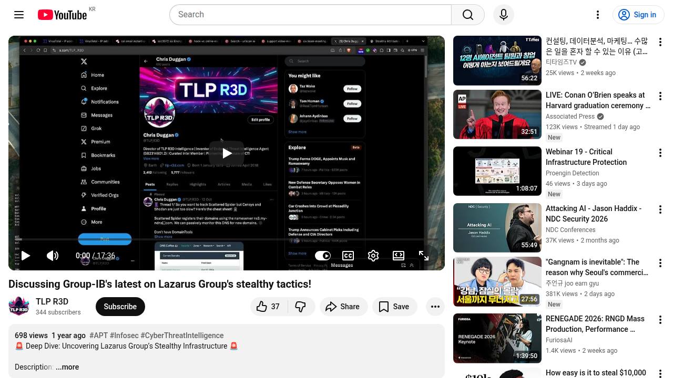Image resolution: width=673 pixels, height=378 pixels.
Task: Expand description with ...more
Action: [67, 367]
